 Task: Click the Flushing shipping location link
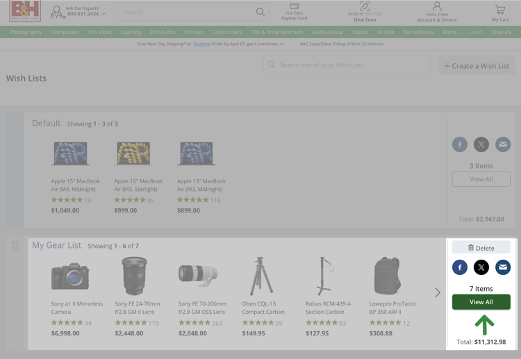coord(201,44)
